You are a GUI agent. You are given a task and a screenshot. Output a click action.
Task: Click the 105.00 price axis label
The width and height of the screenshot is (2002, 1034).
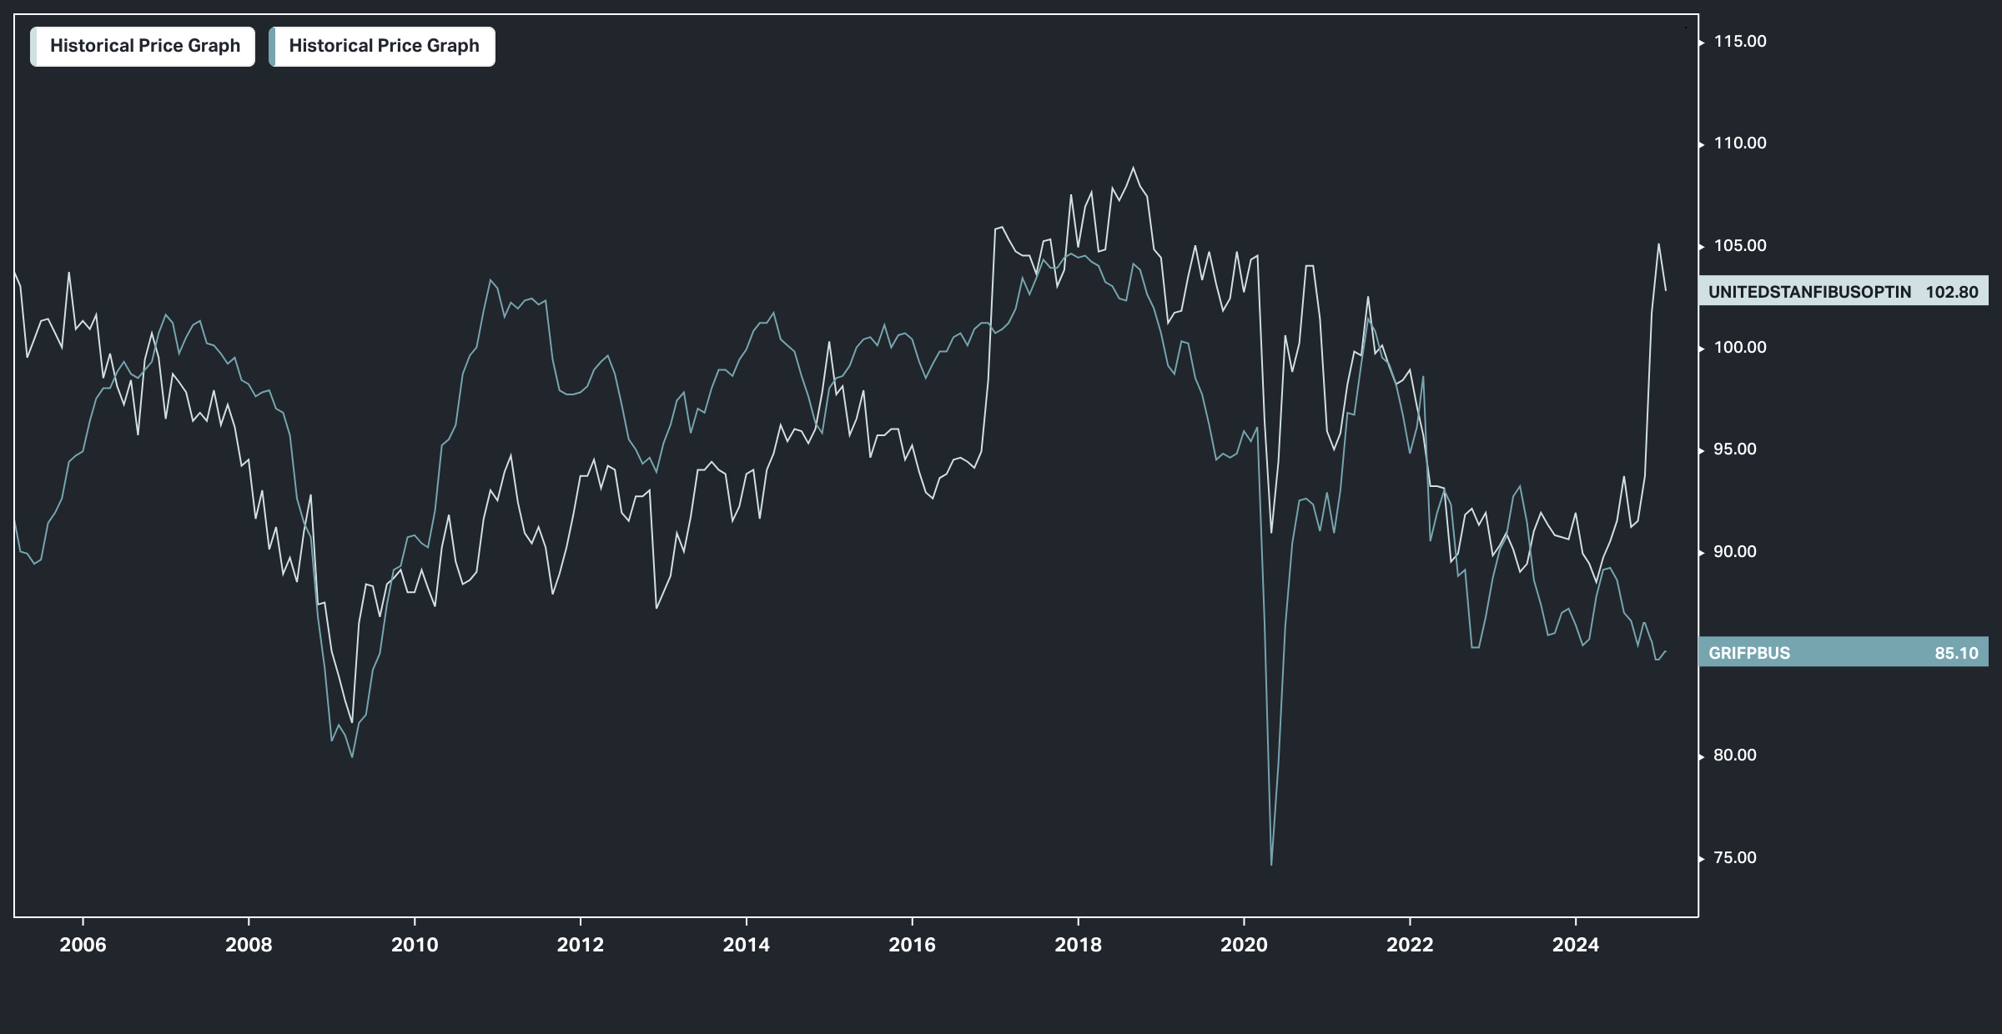coord(1739,245)
